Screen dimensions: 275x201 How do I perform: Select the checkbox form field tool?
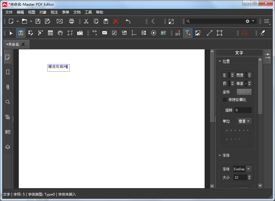pos(114,33)
